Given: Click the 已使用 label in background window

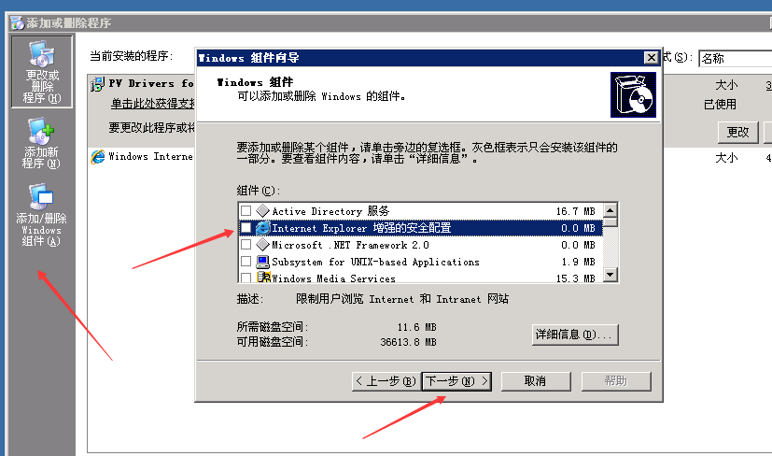Looking at the screenshot, I should pos(720,105).
